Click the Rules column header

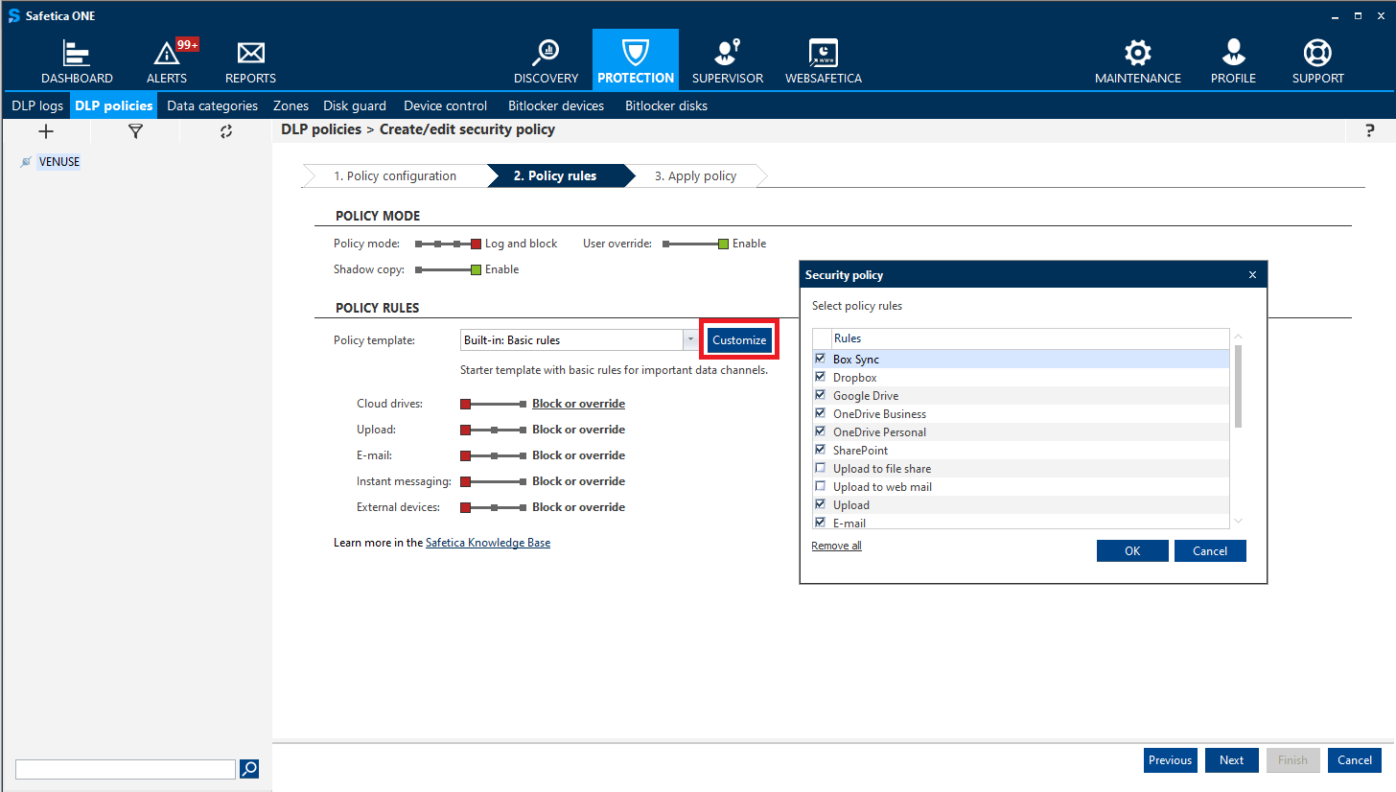click(x=1031, y=338)
